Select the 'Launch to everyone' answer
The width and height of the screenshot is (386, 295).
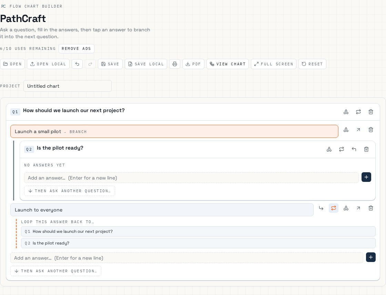[x=162, y=210]
